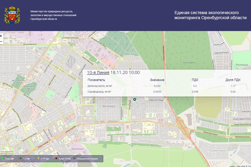Click the Восточный district label on the map
The height and width of the screenshot is (167, 251).
click(x=109, y=106)
